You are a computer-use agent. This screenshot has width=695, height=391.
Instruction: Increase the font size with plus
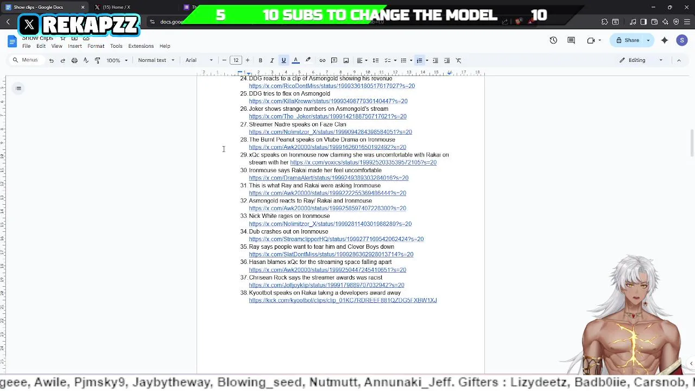pyautogui.click(x=248, y=60)
